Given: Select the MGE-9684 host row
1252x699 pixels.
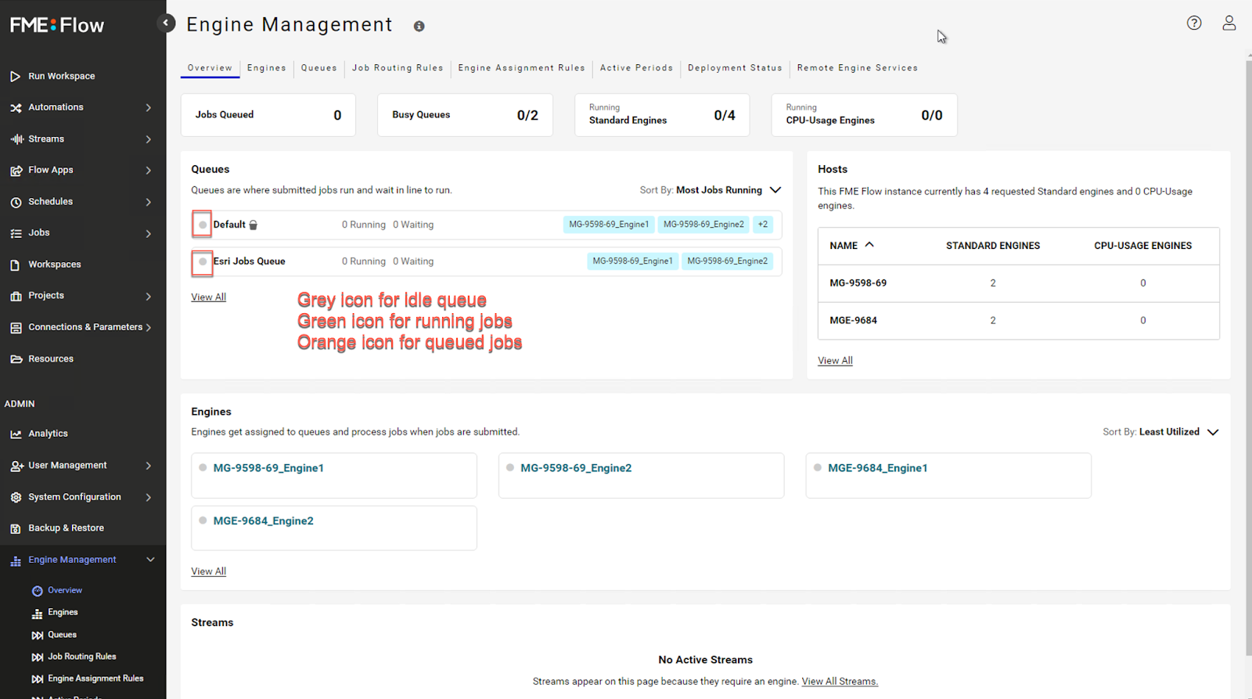Looking at the screenshot, I should click(x=1019, y=321).
